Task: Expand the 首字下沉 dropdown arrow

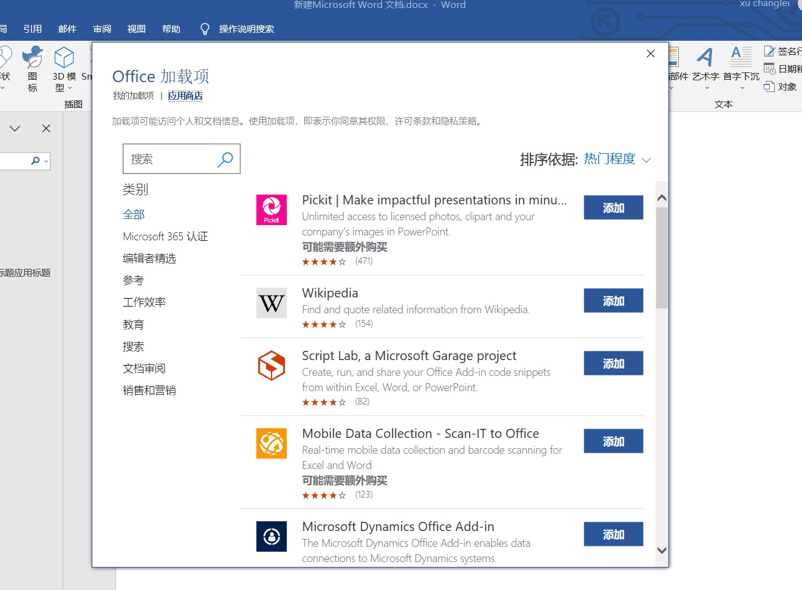Action: (742, 88)
